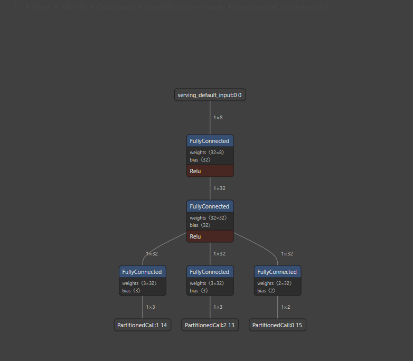The image size is (413, 361).
Task: Select the PartitionedCall:2 13 output node
Action: [210, 325]
